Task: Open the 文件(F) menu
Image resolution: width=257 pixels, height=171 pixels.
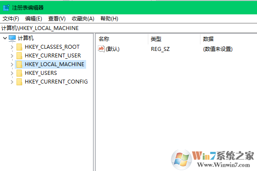Action: 11,19
